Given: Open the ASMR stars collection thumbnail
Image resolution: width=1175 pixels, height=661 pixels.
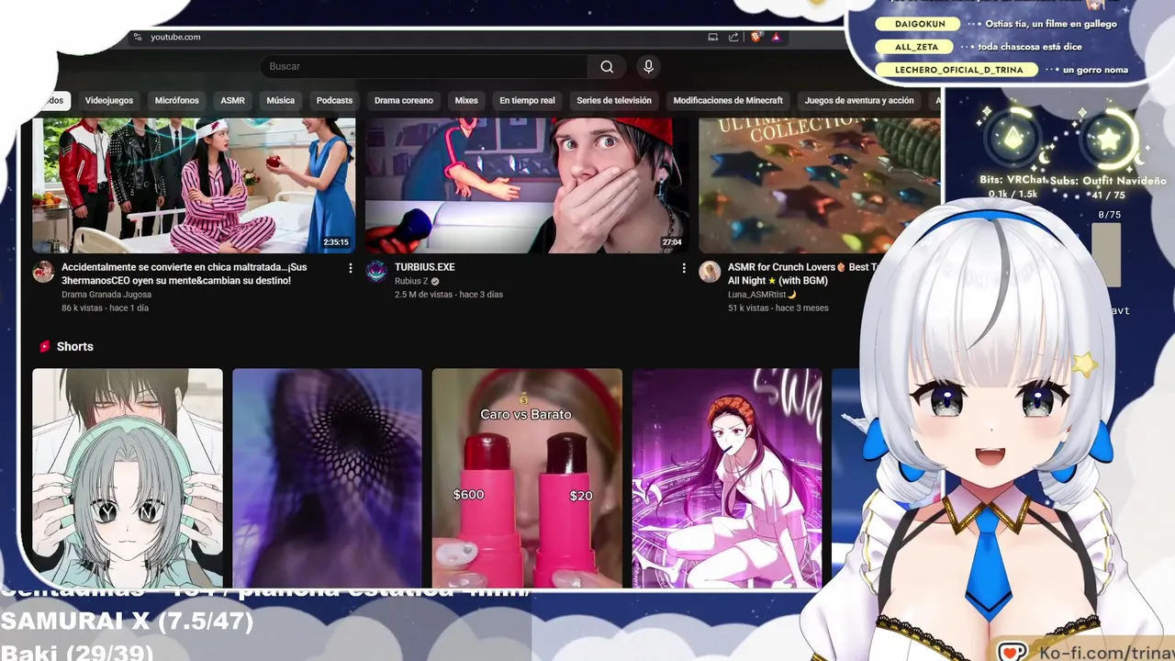Looking at the screenshot, I should (819, 185).
